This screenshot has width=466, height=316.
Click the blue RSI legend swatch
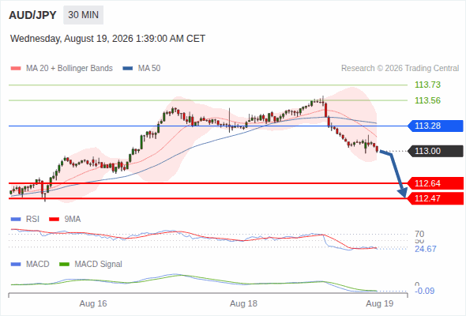[16, 220]
